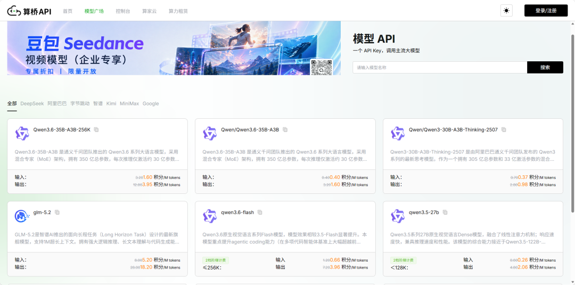575x285 pixels.
Task: Click the Qwen logo on Qwen/Qwen3.6-35B-A3B card
Action: [x=210, y=134]
